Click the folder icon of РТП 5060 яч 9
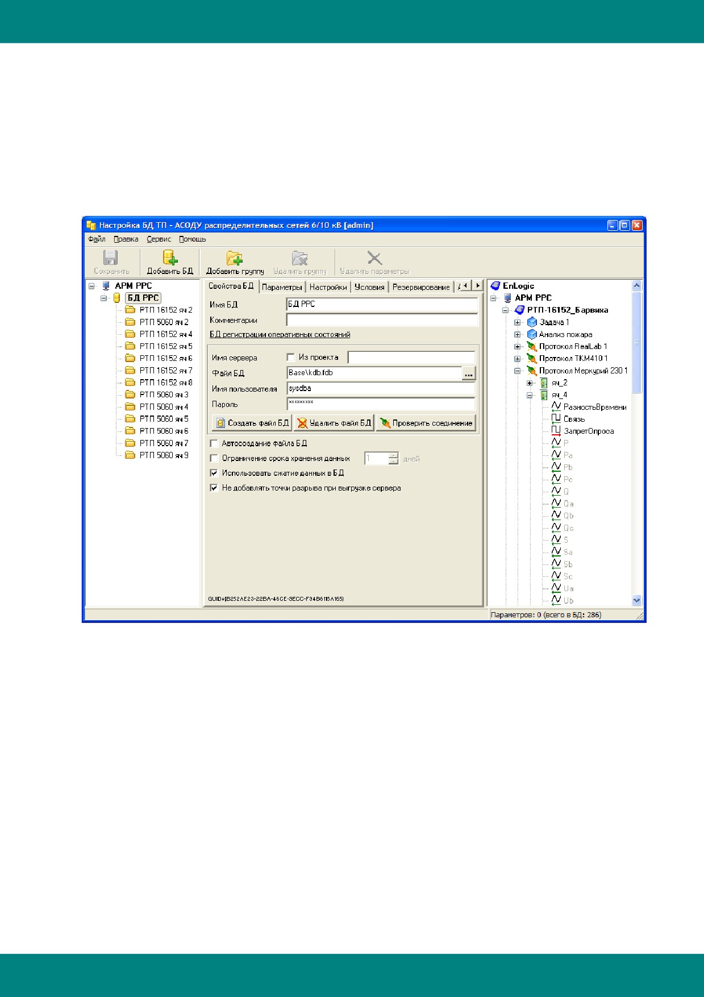Viewport: 704px width, 997px height. pos(130,455)
